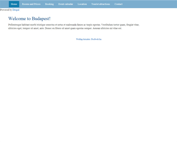Open Tourist attractions page
The height and width of the screenshot is (142, 177).
(101, 4)
